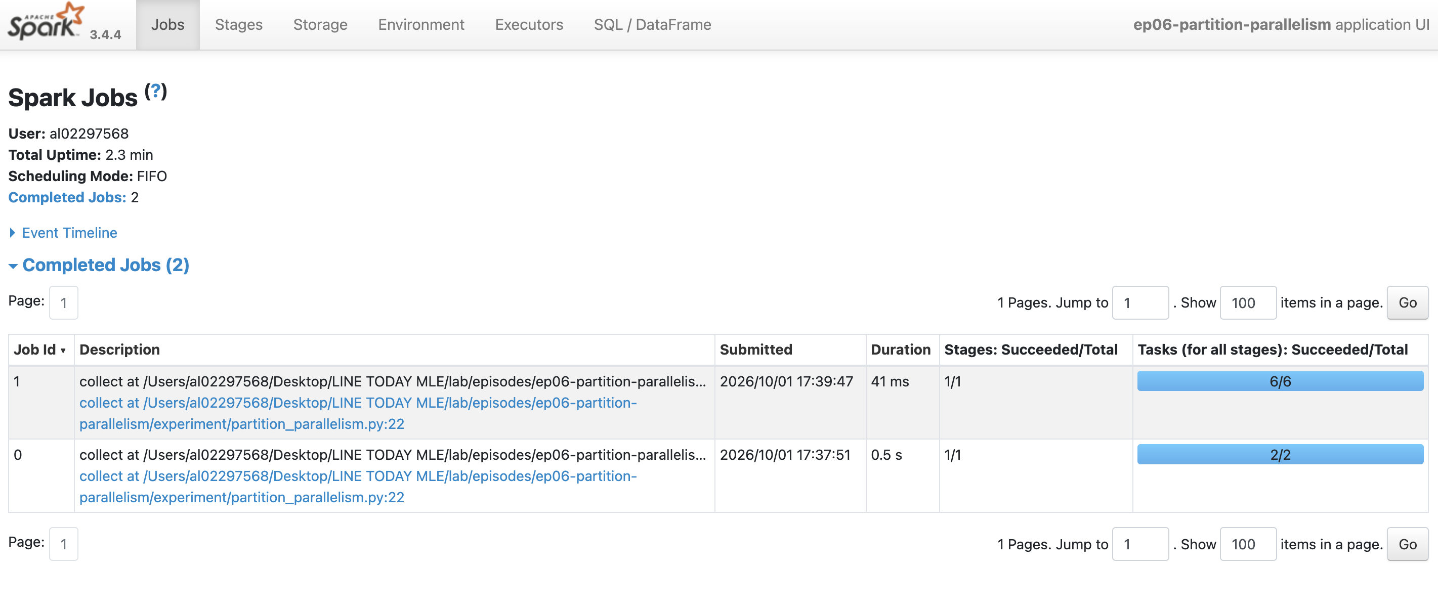The height and width of the screenshot is (611, 1438).
Task: Click the 6/6 tasks progress bar
Action: coord(1280,381)
